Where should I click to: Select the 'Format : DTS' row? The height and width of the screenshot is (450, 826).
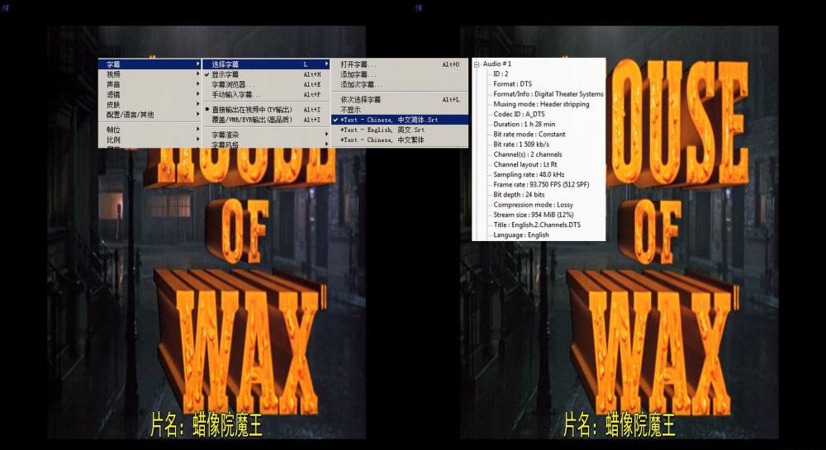tap(513, 83)
